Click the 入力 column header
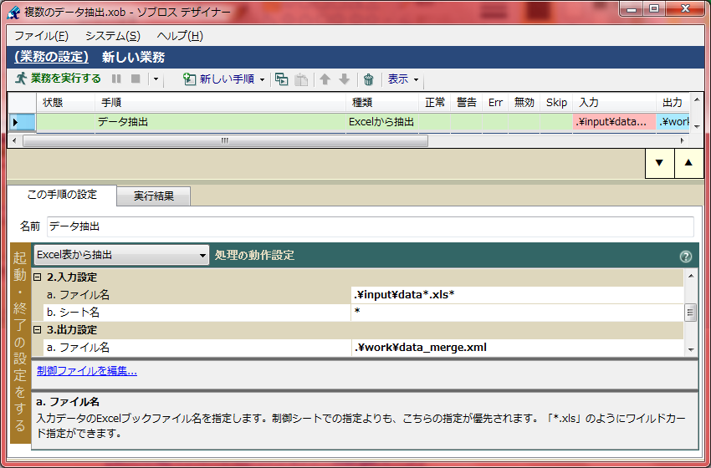This screenshot has height=468, width=711. coord(614,103)
